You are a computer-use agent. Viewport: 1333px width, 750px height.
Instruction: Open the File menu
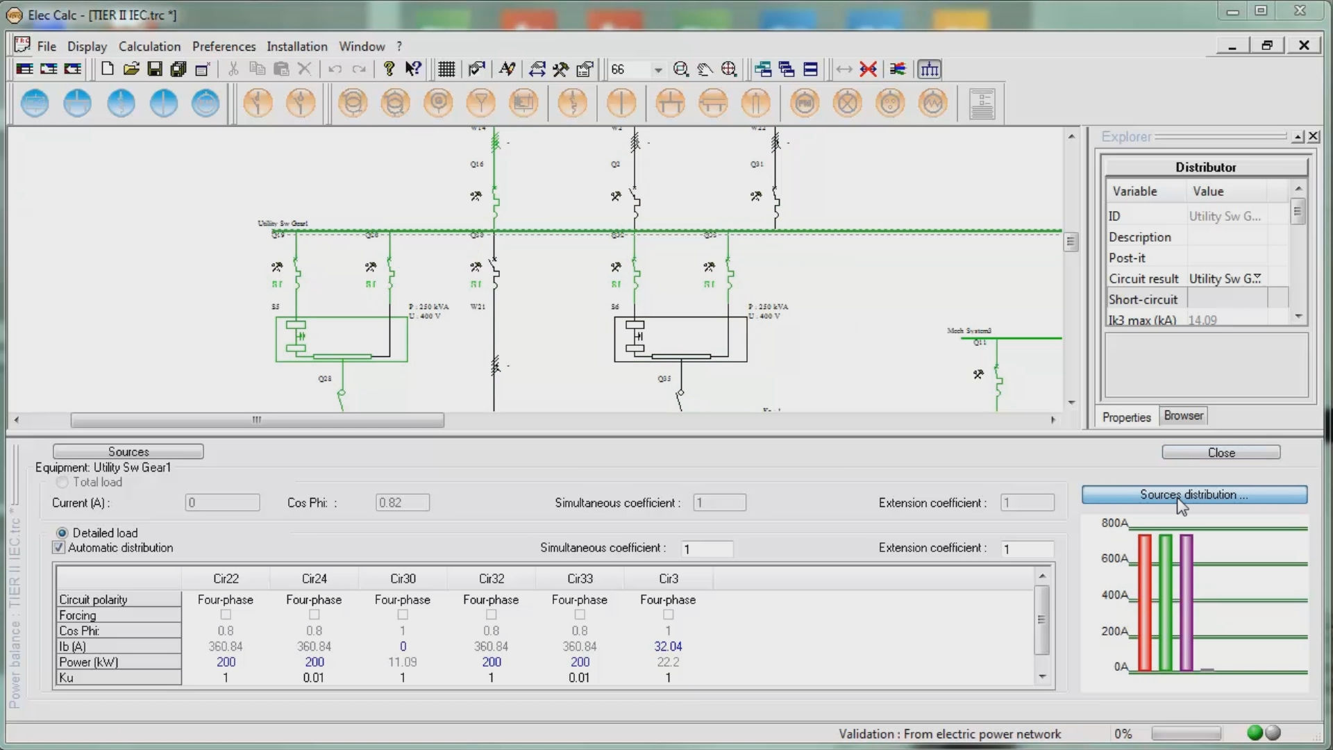(x=47, y=47)
